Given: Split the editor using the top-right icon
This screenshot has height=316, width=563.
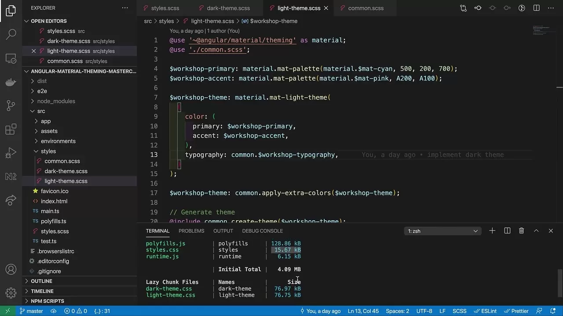Looking at the screenshot, I should click(x=536, y=8).
